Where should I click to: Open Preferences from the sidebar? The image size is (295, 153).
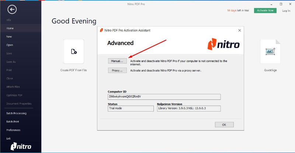coord(13,130)
